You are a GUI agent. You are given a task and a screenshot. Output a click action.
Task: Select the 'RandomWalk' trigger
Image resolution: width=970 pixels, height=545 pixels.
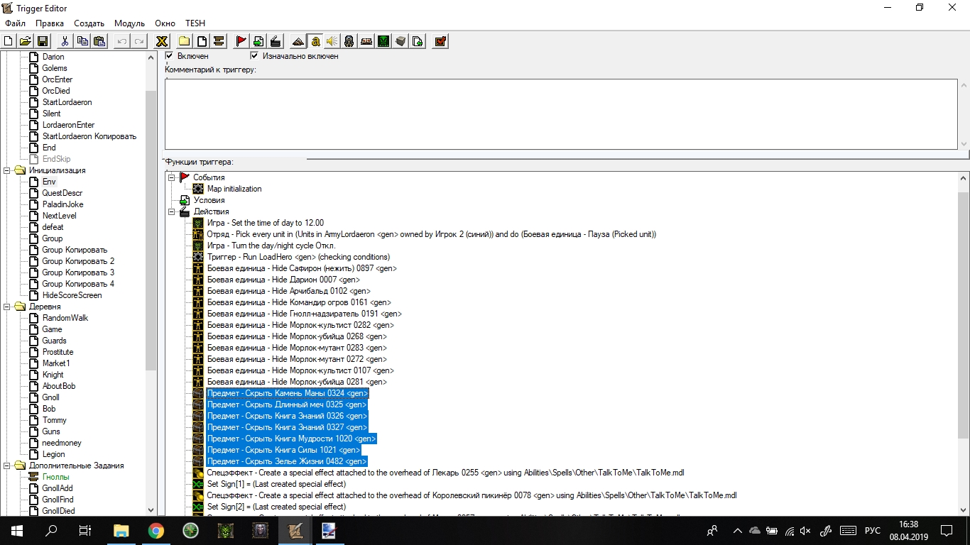pos(65,318)
